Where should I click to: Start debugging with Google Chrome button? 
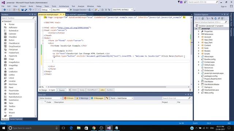tap(79, 10)
